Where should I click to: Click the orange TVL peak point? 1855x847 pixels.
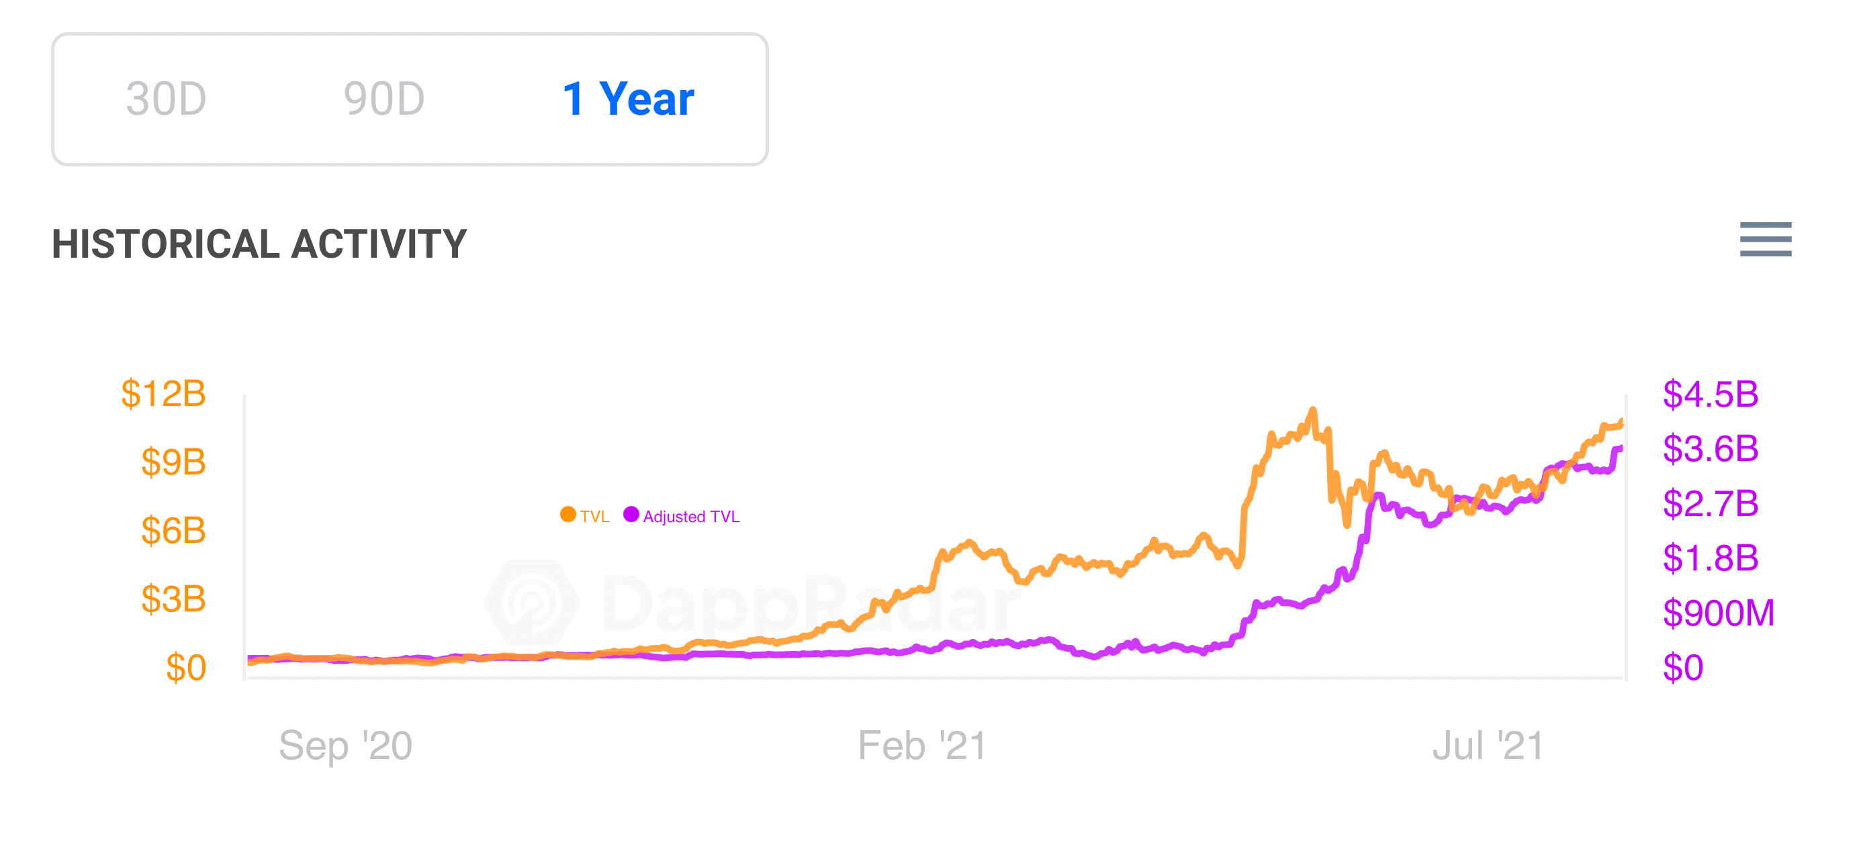[x=1313, y=411]
